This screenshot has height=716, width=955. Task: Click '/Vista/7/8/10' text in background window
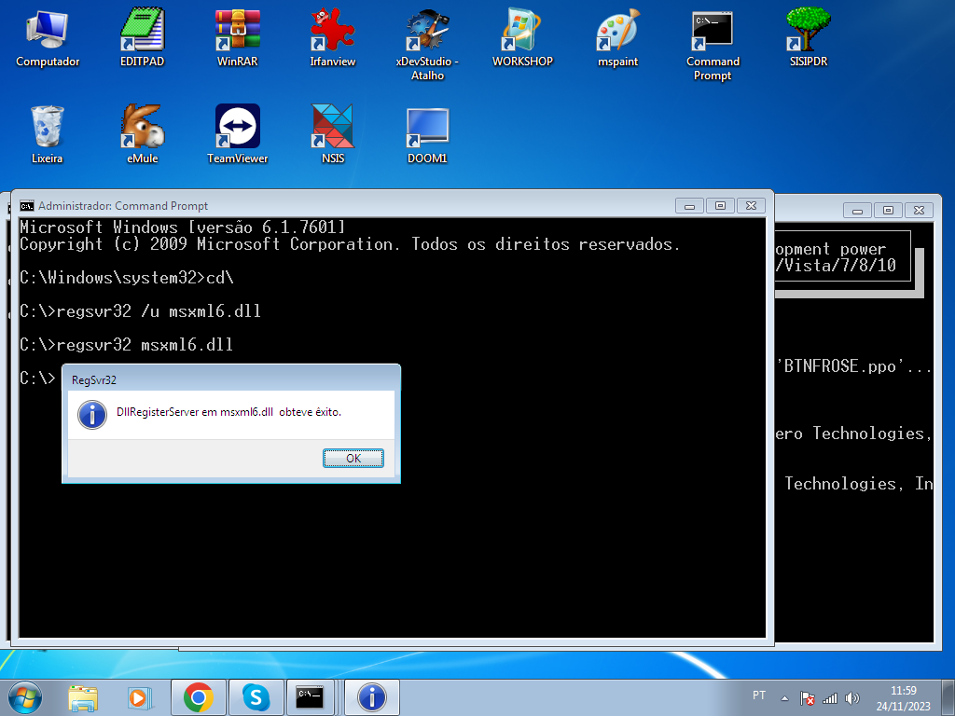(836, 266)
